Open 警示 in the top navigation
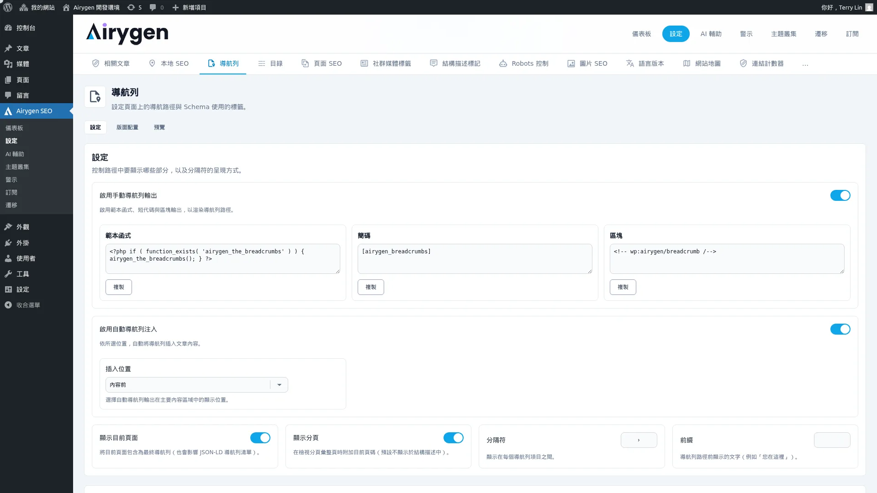Screen dimensions: 877x493 pos(746,34)
